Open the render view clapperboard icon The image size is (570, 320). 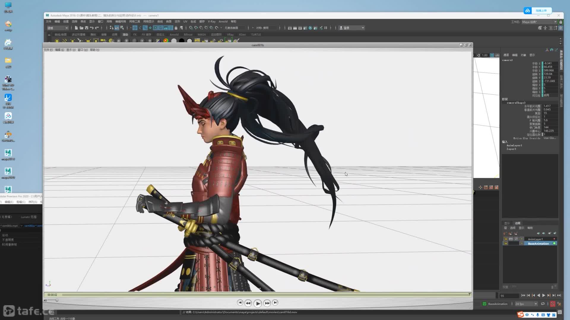(x=290, y=28)
